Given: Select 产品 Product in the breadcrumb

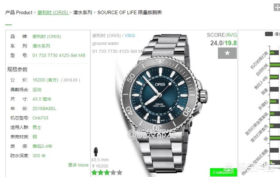Looking at the screenshot, I should coord(19,13).
